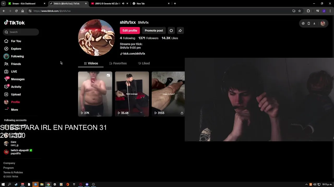Switch to the New Tab browser tab

click(151, 4)
